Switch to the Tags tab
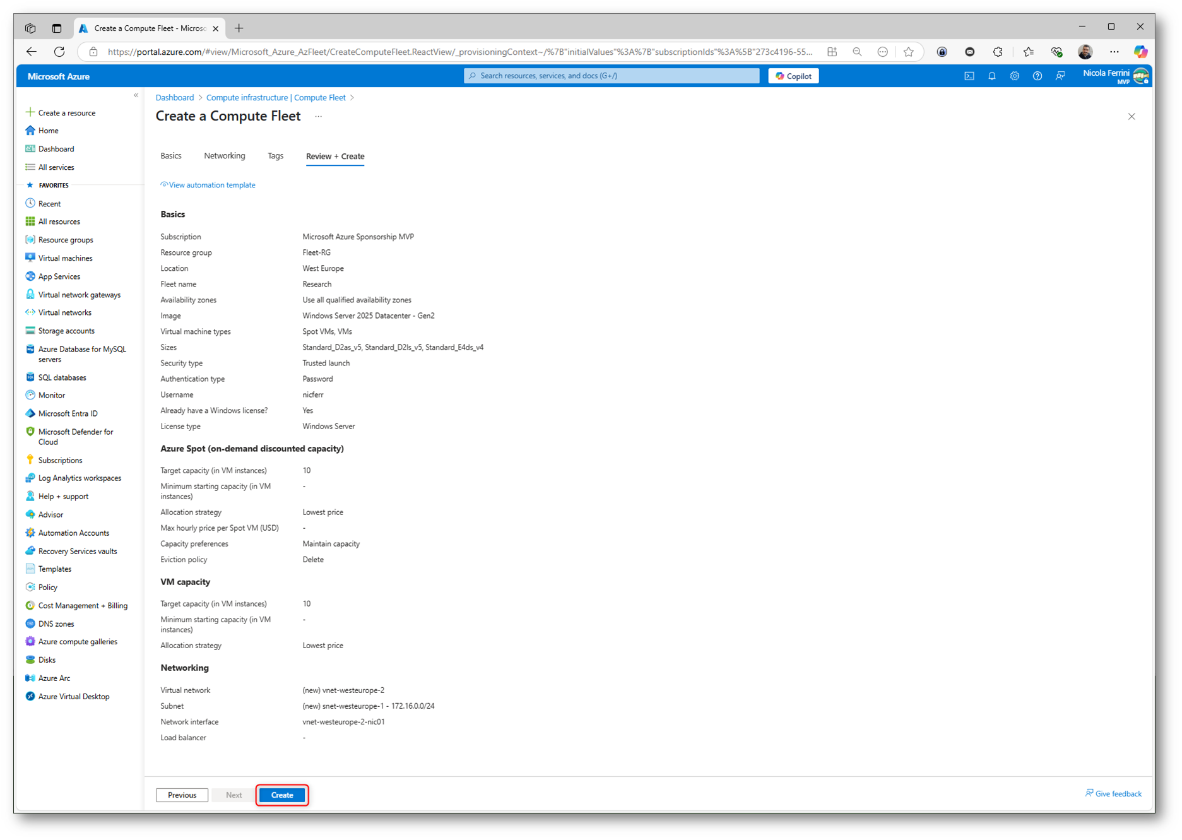This screenshot has height=840, width=1182. 275,156
